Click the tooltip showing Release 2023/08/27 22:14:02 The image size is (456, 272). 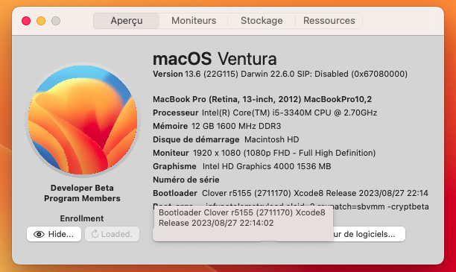[x=243, y=223]
